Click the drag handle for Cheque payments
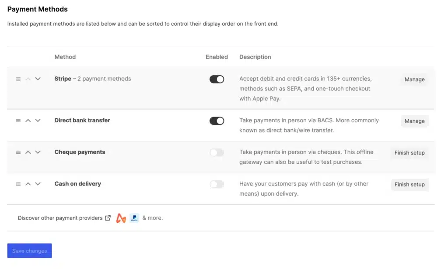Viewport: 448px width, 269px height. pyautogui.click(x=18, y=152)
